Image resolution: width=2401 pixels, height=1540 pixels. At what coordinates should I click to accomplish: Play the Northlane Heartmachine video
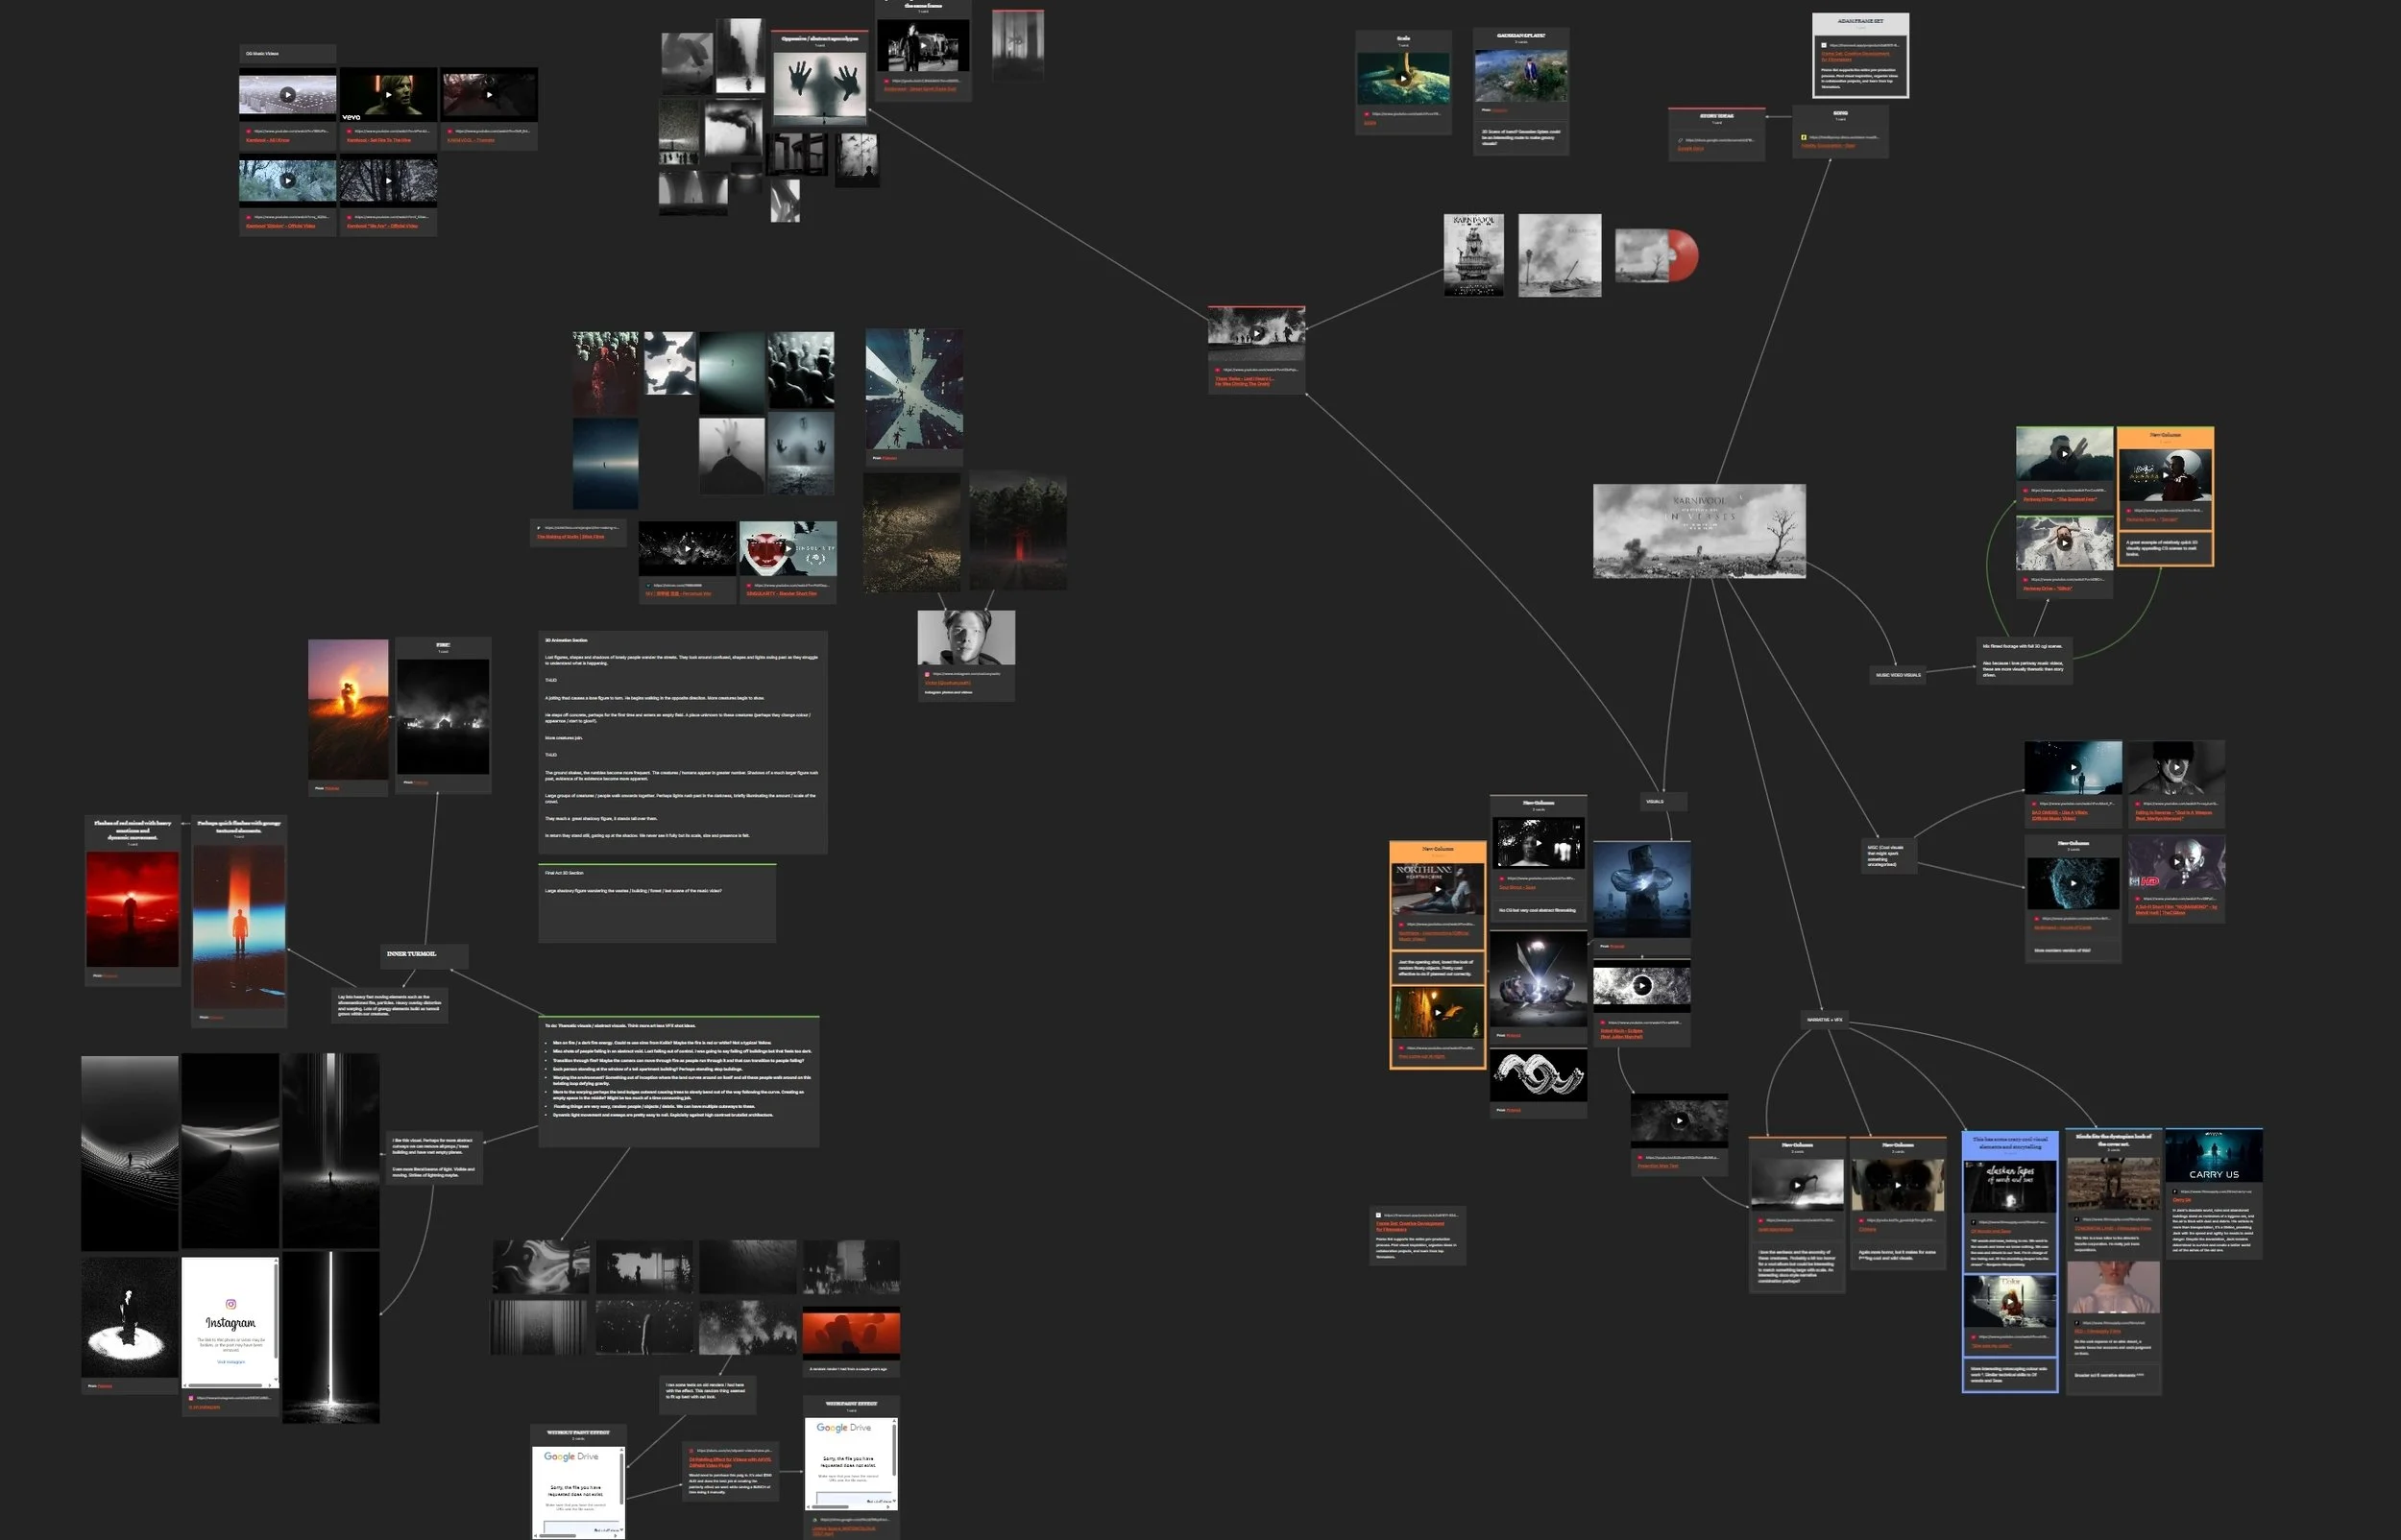coord(1438,888)
